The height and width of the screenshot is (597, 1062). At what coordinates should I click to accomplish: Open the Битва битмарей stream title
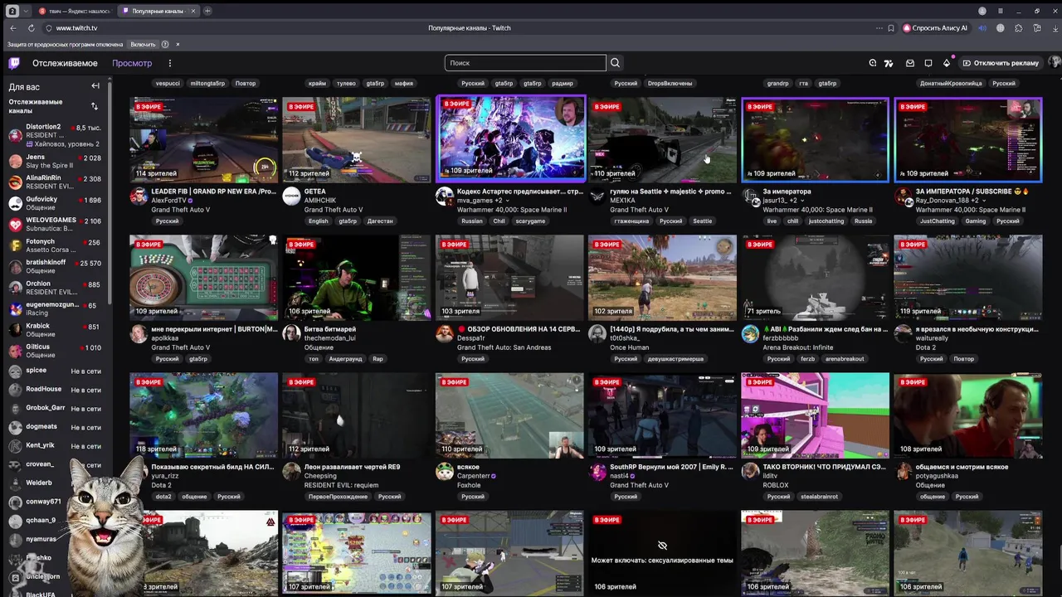coord(330,329)
